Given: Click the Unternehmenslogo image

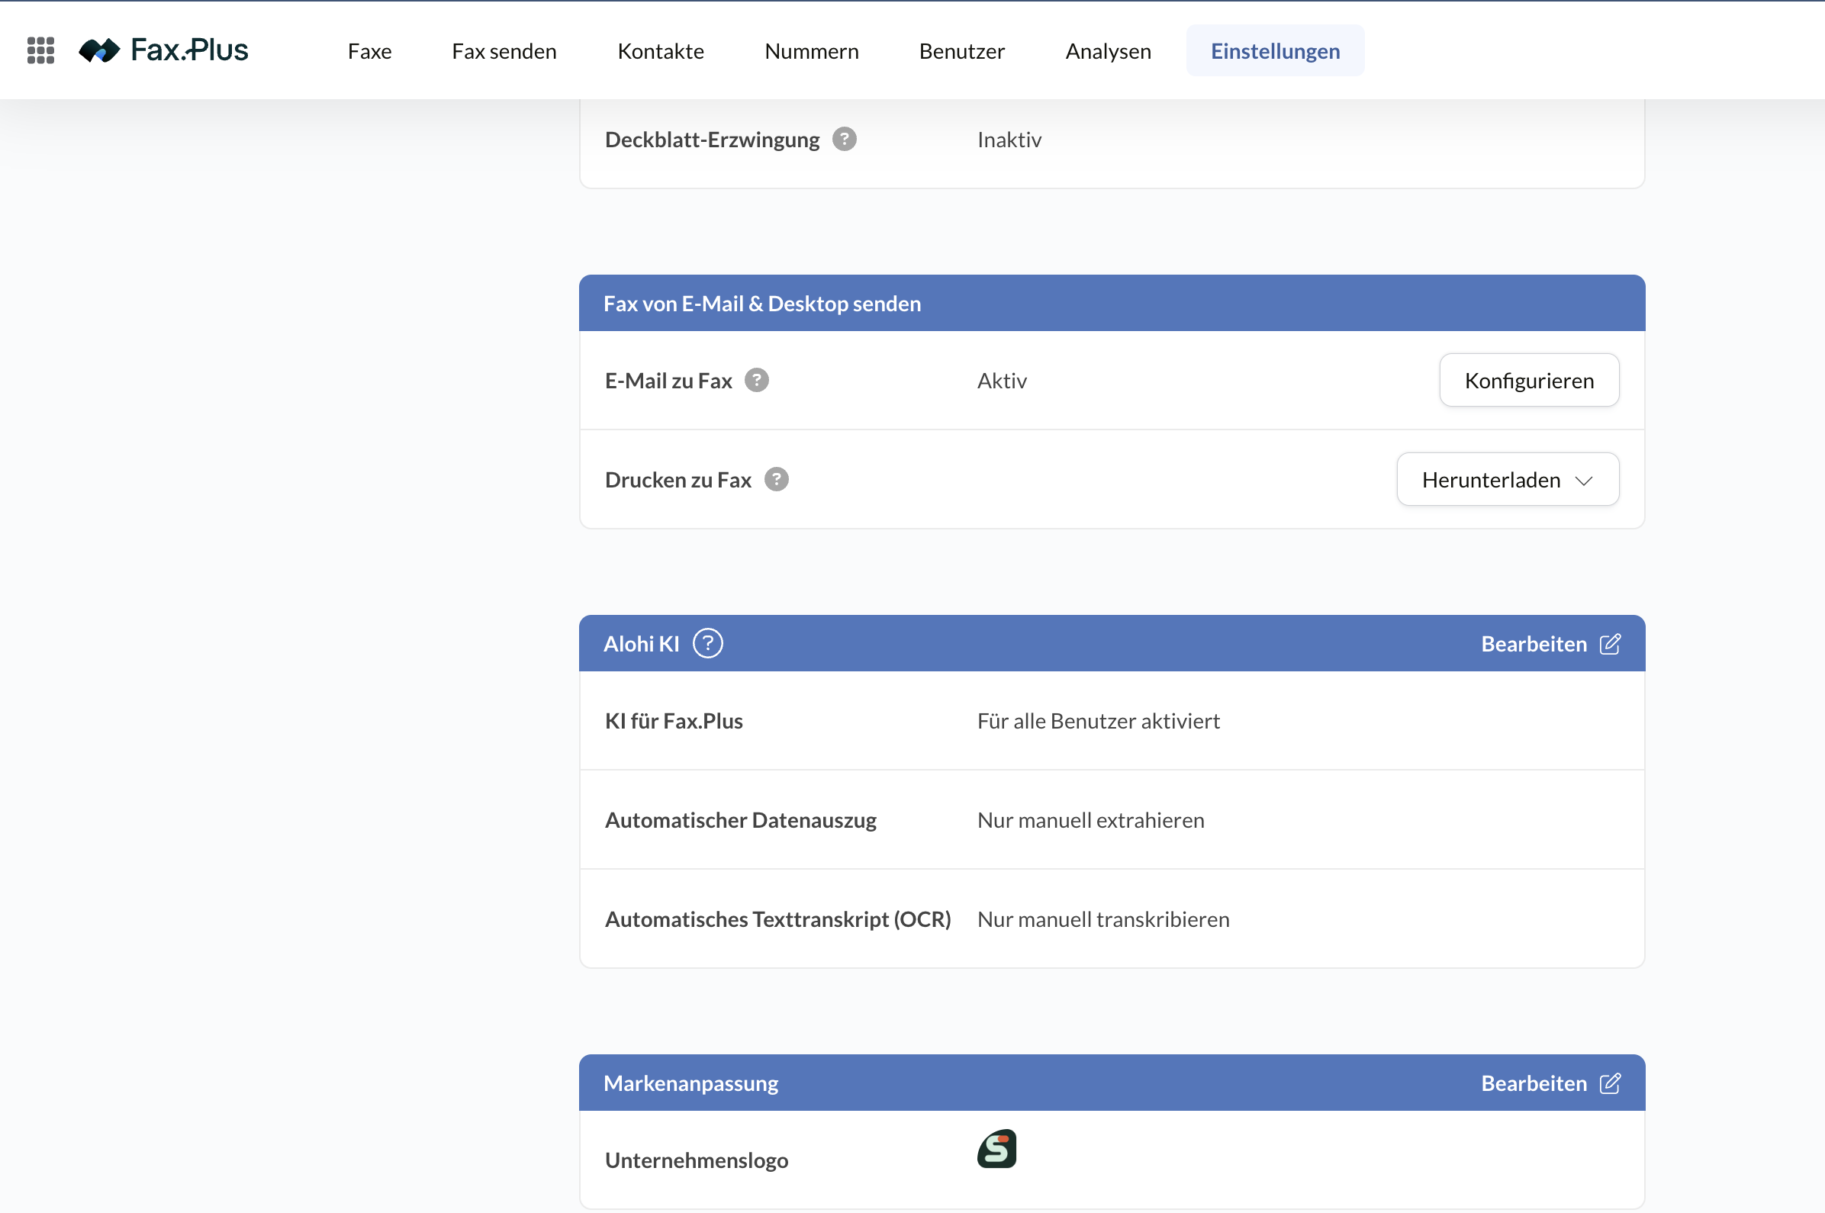Looking at the screenshot, I should point(996,1148).
